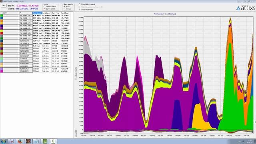Open the white-background C taskbar icon

[x=53, y=141]
